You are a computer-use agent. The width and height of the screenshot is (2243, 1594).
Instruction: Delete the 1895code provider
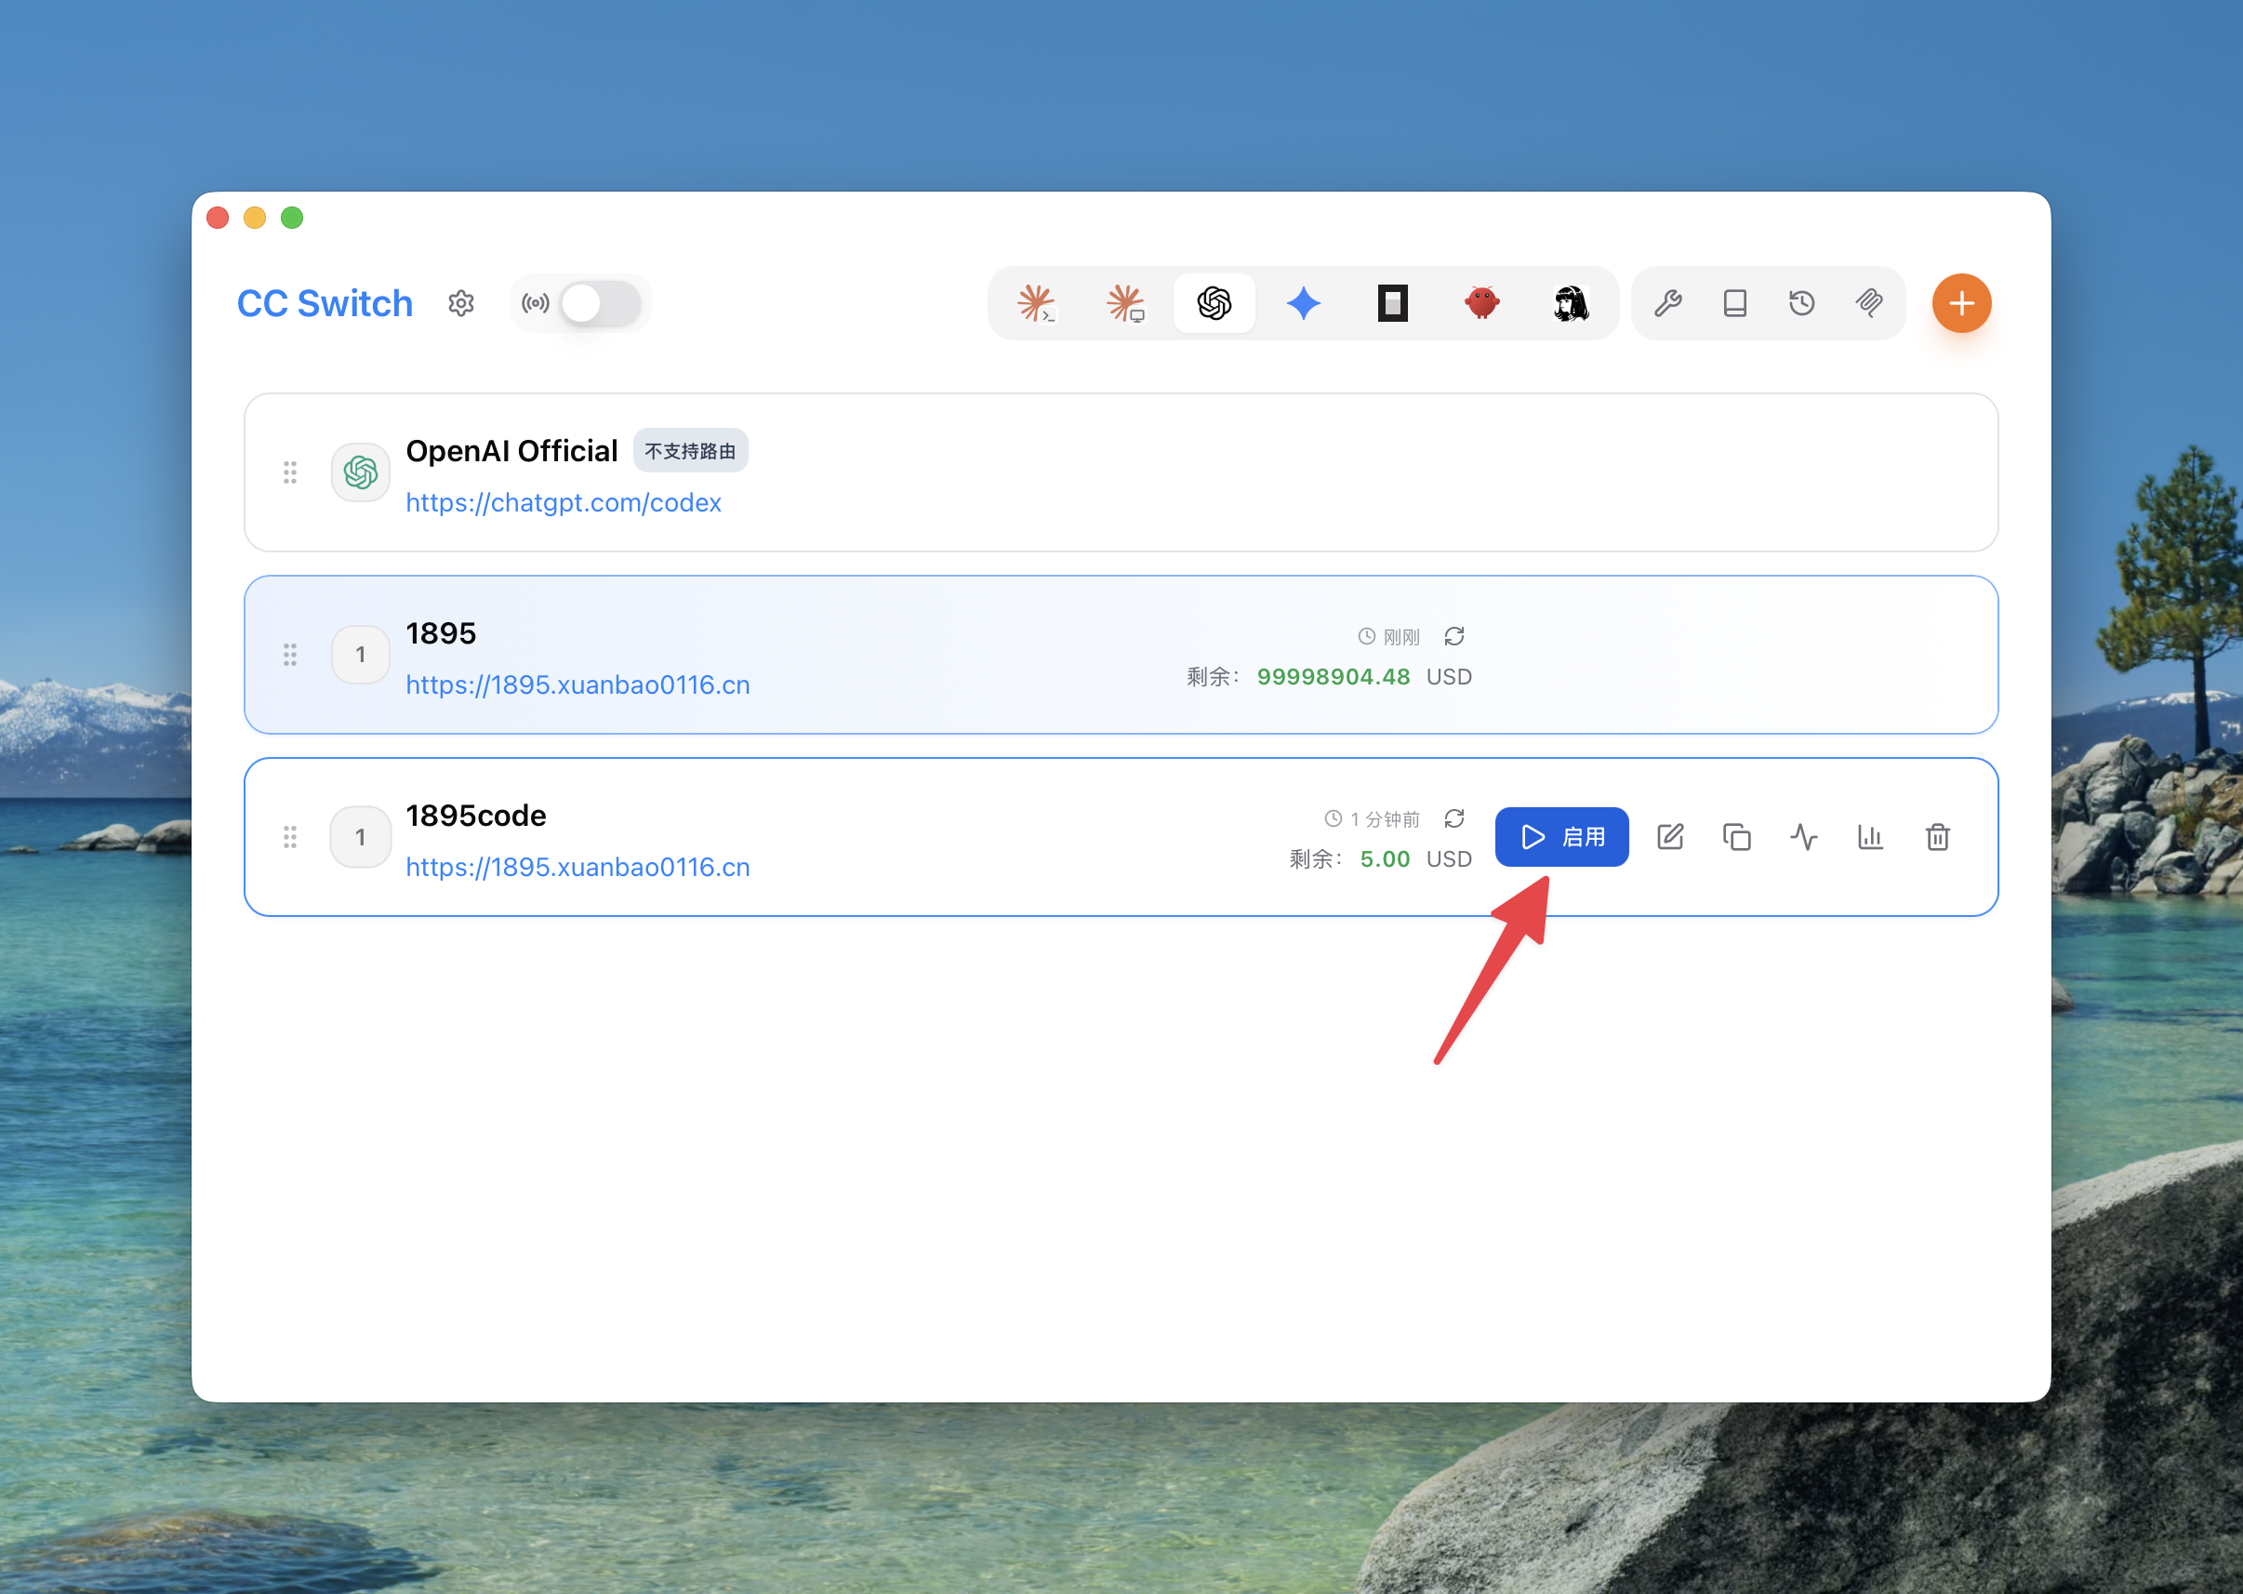click(1937, 837)
